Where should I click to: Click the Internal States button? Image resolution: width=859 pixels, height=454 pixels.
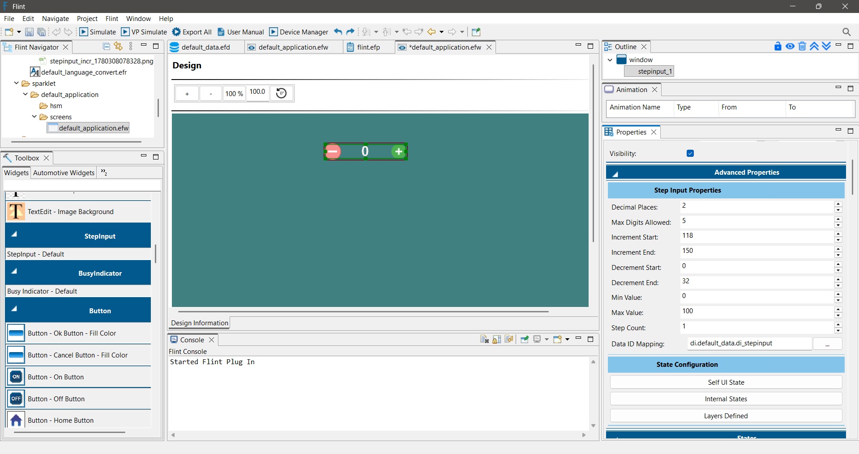tap(726, 399)
